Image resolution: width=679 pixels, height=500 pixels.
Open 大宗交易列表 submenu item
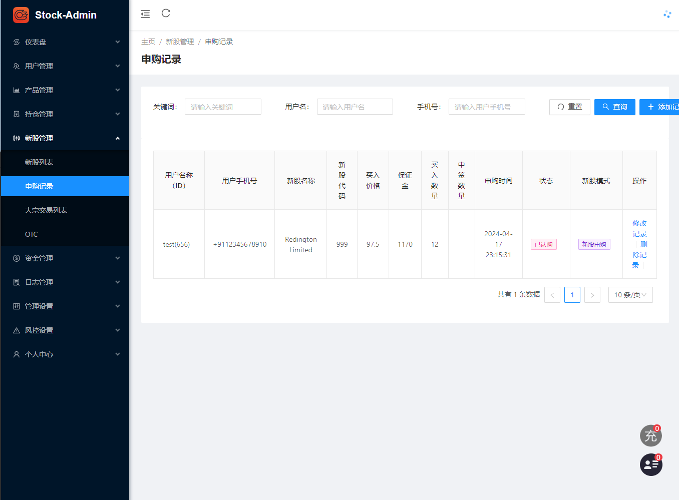(46, 210)
